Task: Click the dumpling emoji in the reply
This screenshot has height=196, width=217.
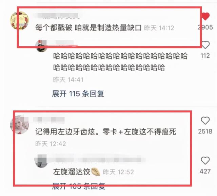Action: (96, 172)
